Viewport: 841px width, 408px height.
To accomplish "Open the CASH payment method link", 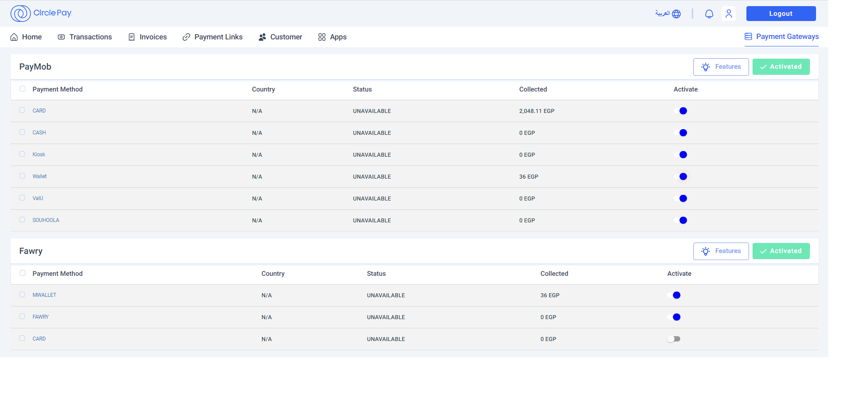I will [39, 133].
